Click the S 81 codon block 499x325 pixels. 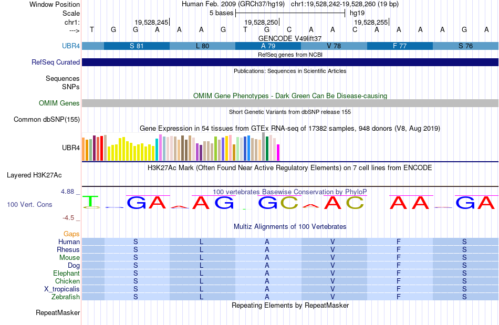pyautogui.click(x=137, y=46)
